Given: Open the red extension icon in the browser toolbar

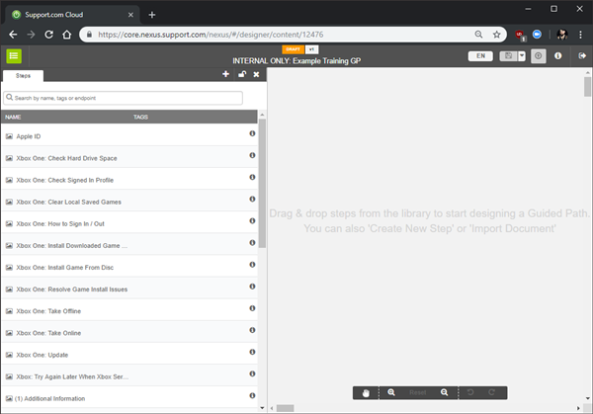Looking at the screenshot, I should (x=520, y=35).
